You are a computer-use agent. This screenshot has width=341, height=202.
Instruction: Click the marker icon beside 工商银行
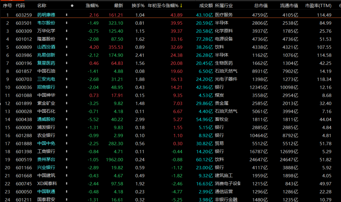click(67, 151)
